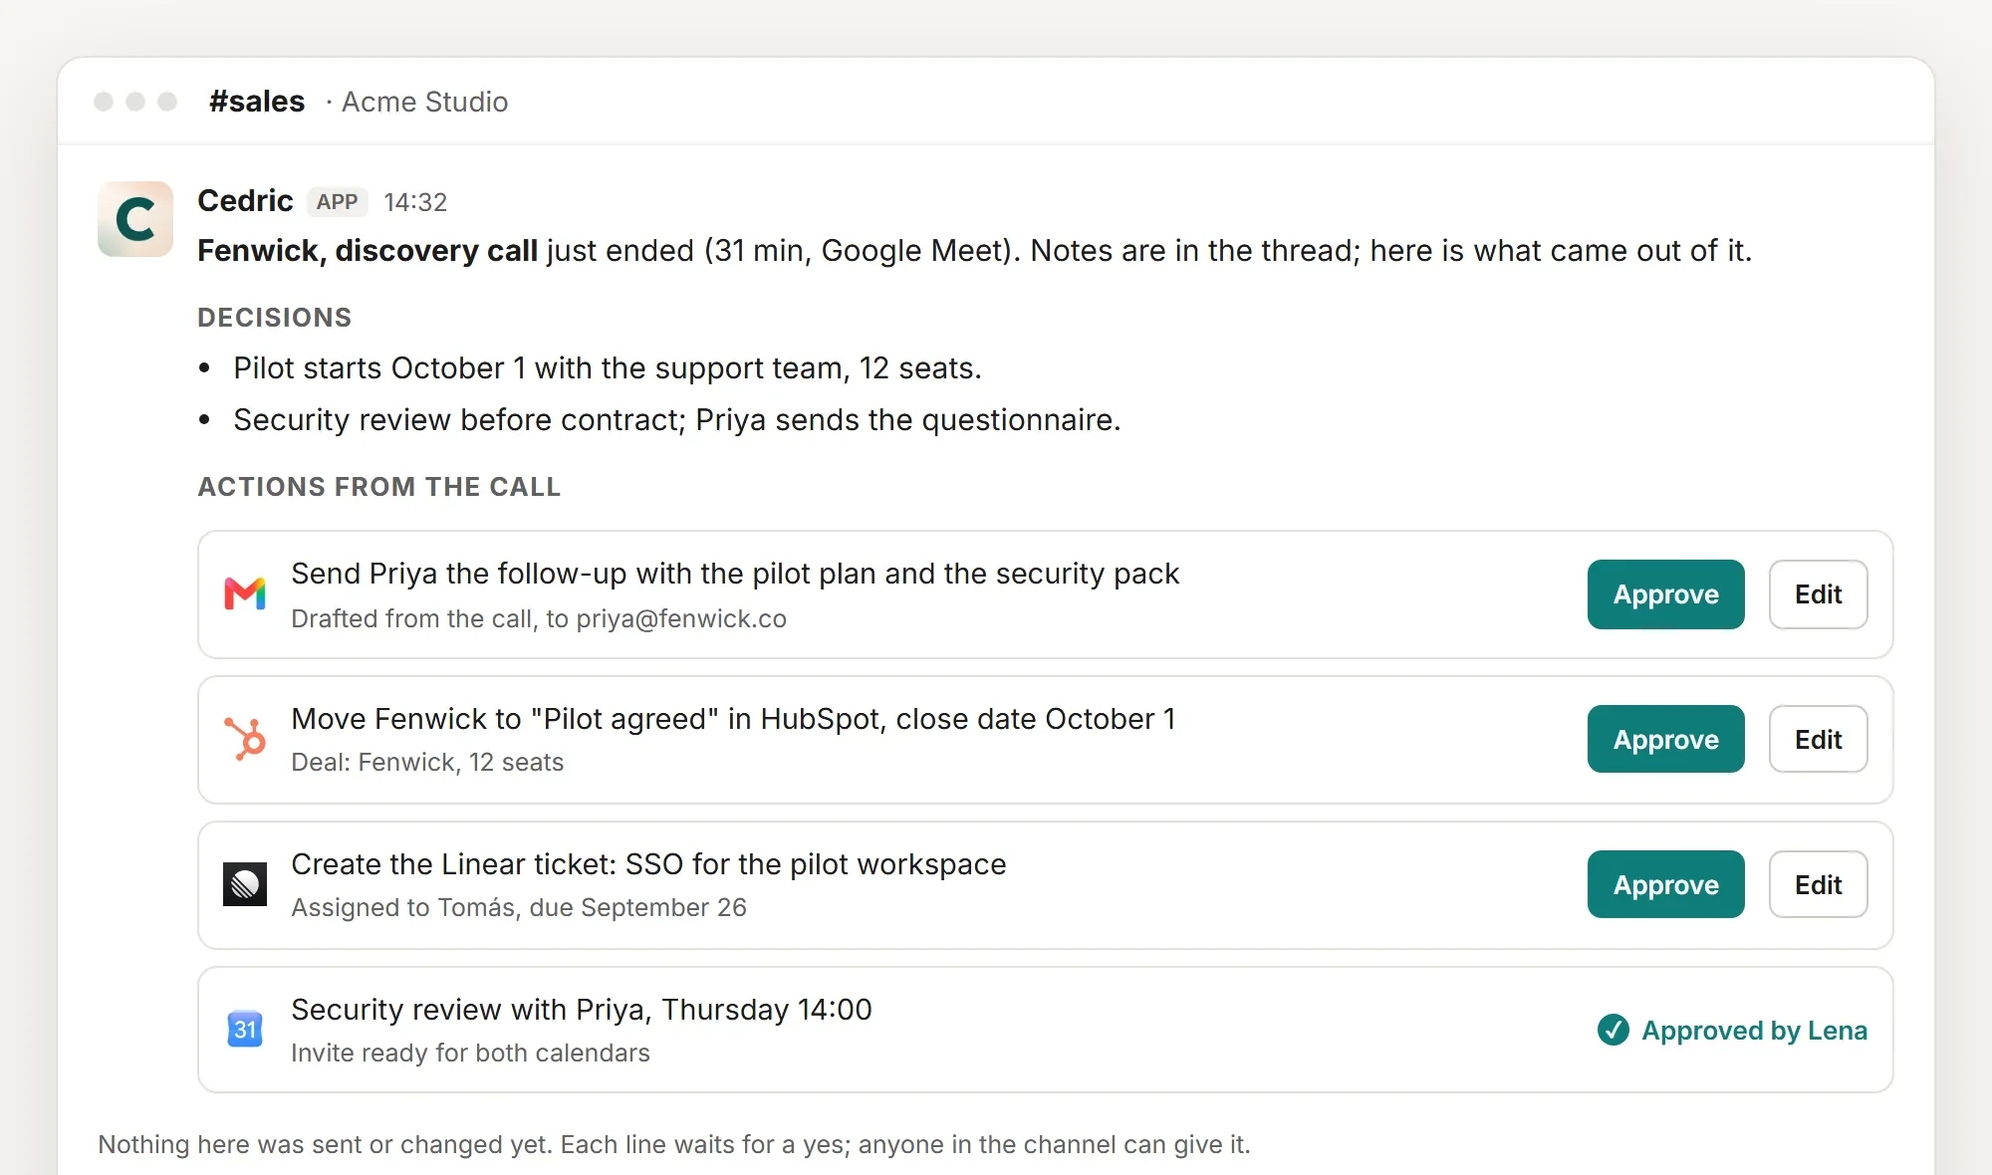Click the first gray window control dot
Image resolution: width=1992 pixels, height=1175 pixels.
coord(104,102)
